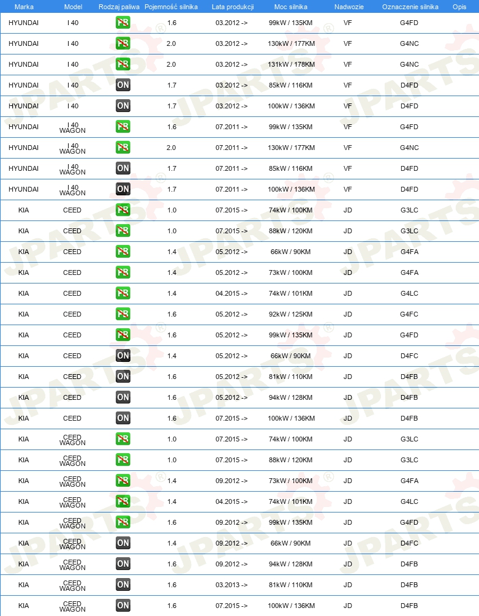Image resolution: width=479 pixels, height=616 pixels.
Task: Click petrol icon for Hyundai I 40 1.6 135KM
Action: pos(123,23)
